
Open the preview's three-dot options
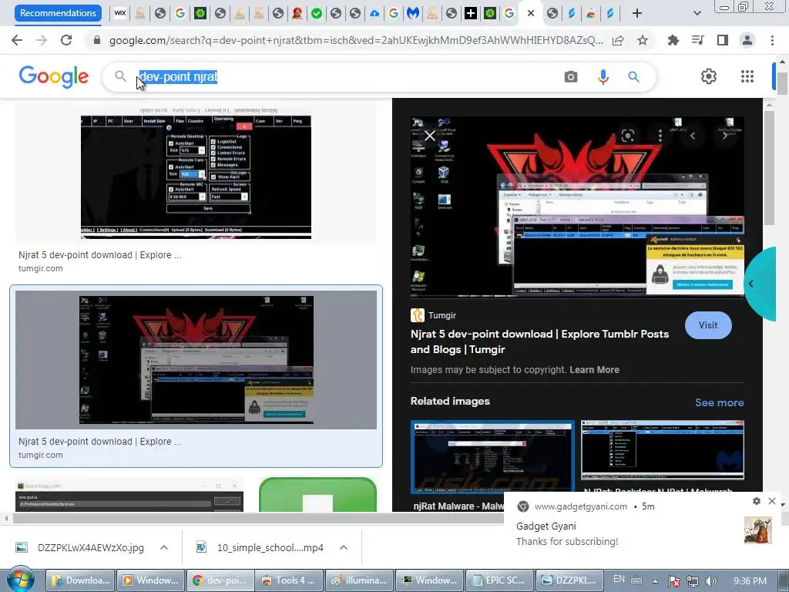pos(660,136)
